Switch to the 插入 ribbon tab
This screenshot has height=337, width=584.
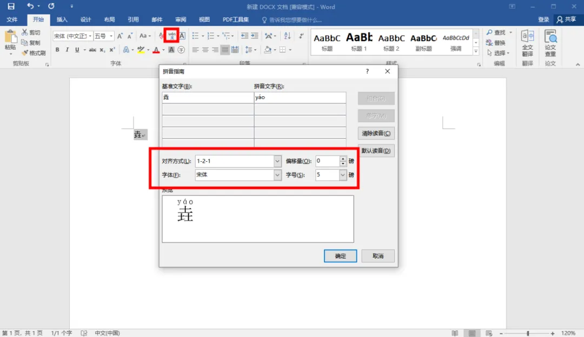tap(62, 19)
